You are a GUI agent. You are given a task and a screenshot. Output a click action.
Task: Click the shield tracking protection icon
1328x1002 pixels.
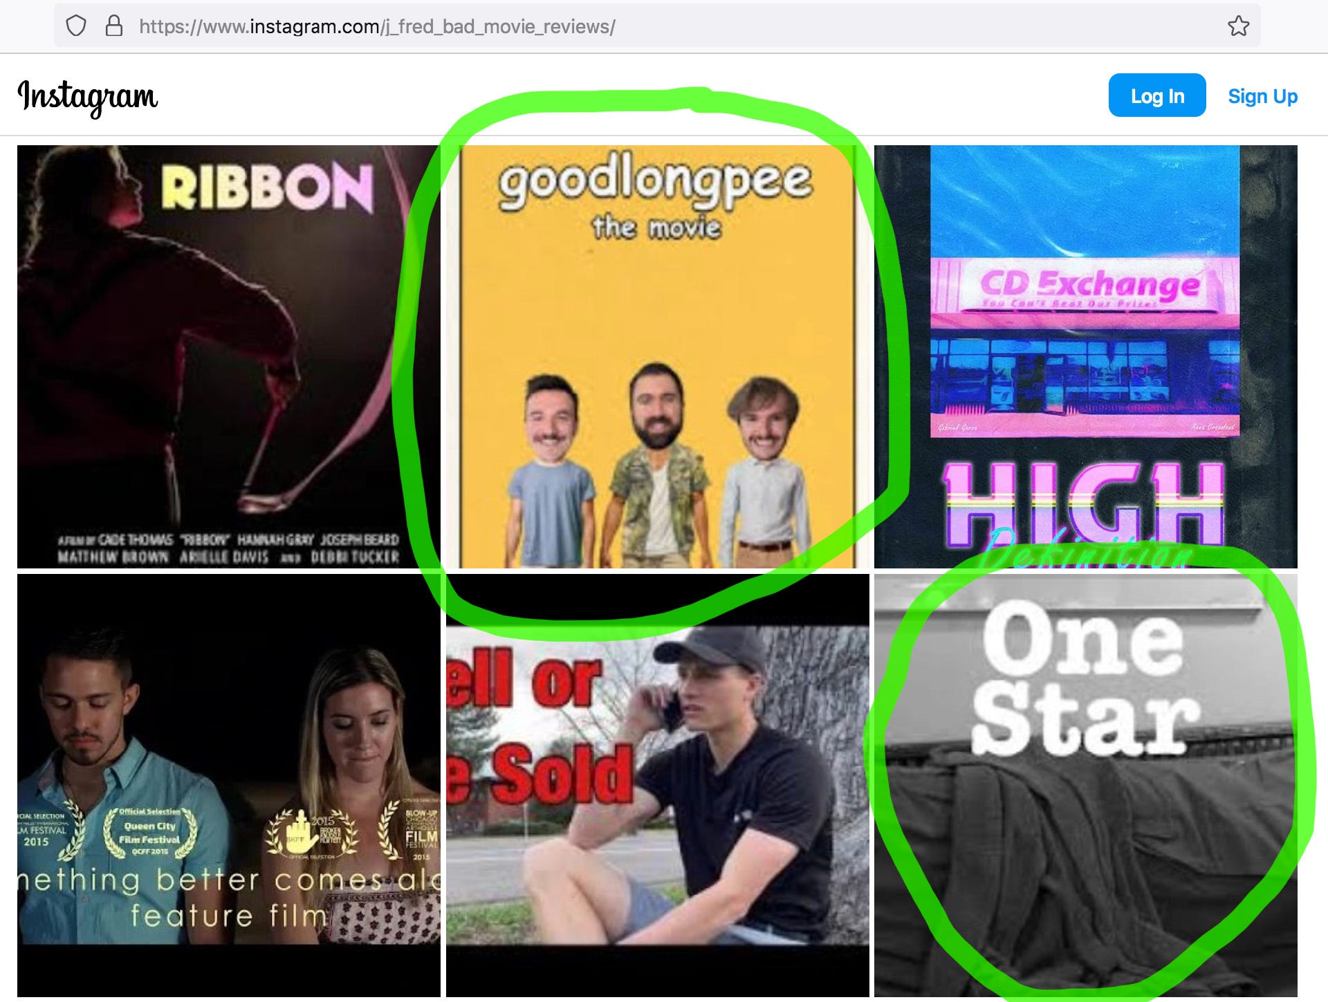[75, 26]
